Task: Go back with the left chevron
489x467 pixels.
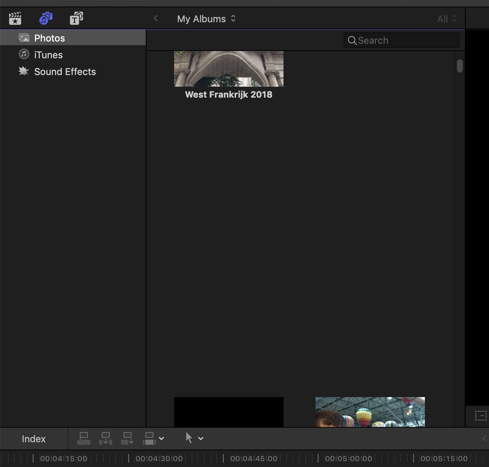Action: click(156, 18)
